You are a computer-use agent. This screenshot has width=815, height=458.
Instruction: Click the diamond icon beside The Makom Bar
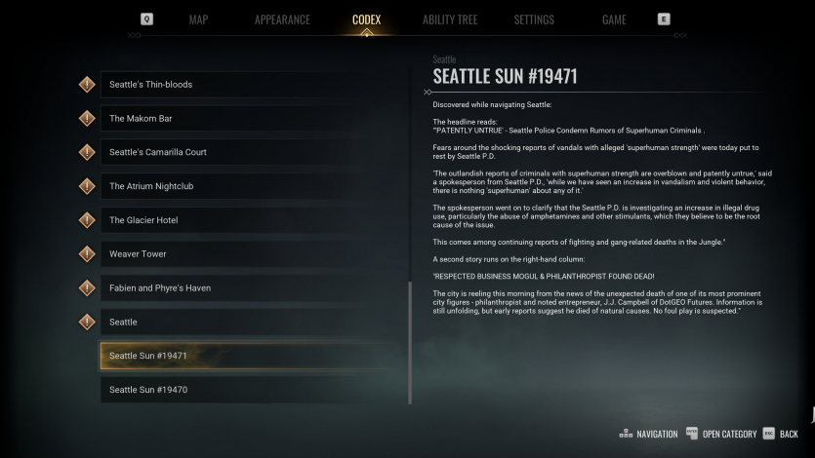pyautogui.click(x=87, y=119)
